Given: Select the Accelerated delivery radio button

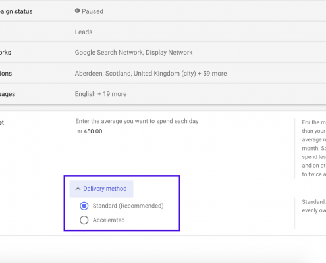Looking at the screenshot, I should pyautogui.click(x=84, y=220).
